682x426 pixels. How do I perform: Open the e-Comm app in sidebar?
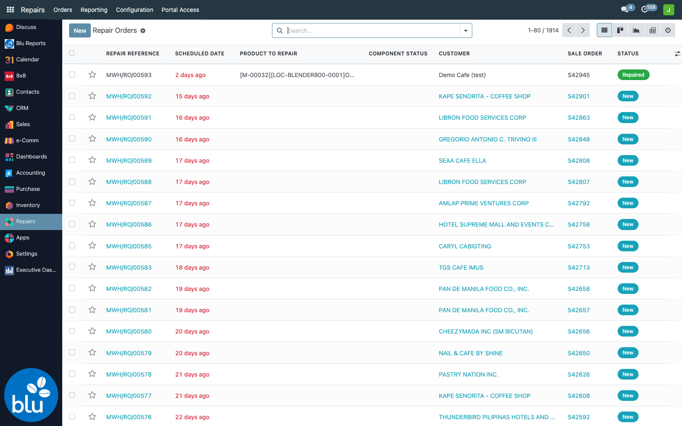[31, 141]
